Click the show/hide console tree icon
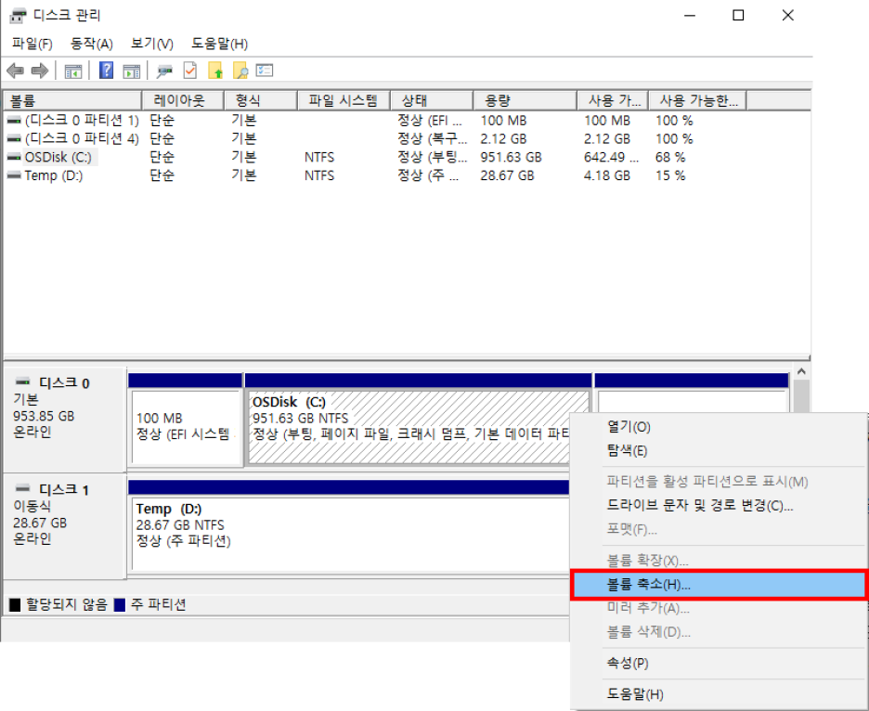The height and width of the screenshot is (711, 869). coord(73,71)
